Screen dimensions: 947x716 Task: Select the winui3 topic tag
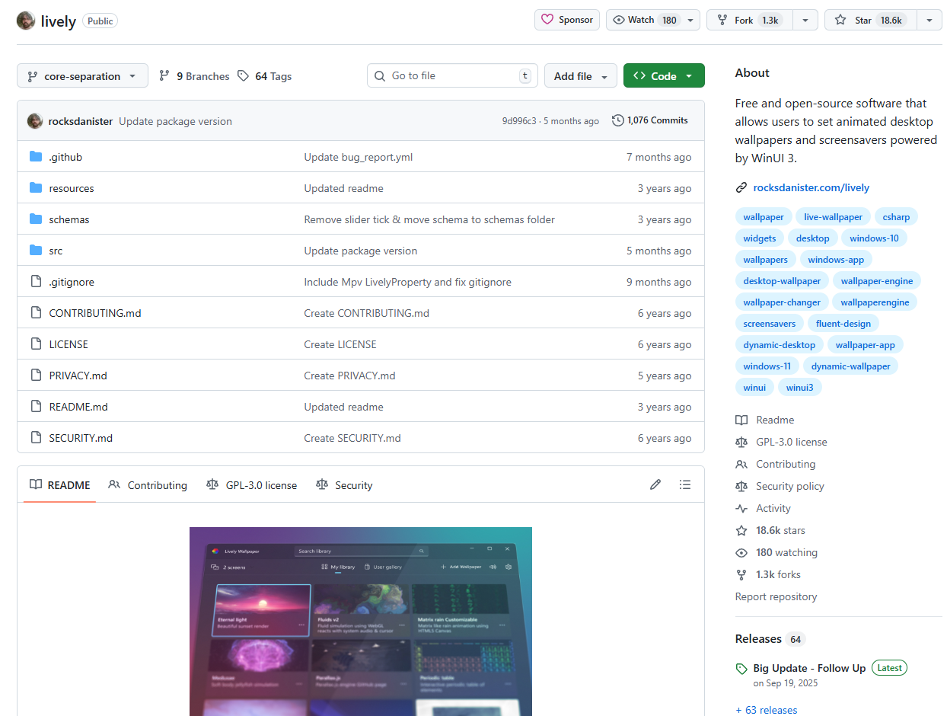pos(799,388)
